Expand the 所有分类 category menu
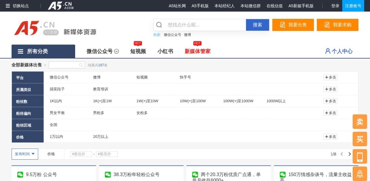 click(43, 51)
